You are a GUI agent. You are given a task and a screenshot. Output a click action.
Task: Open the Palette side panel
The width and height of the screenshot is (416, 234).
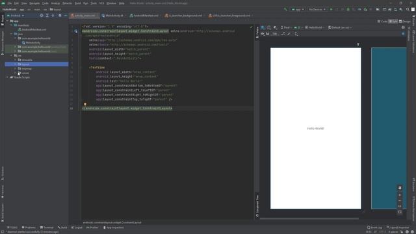(257, 32)
